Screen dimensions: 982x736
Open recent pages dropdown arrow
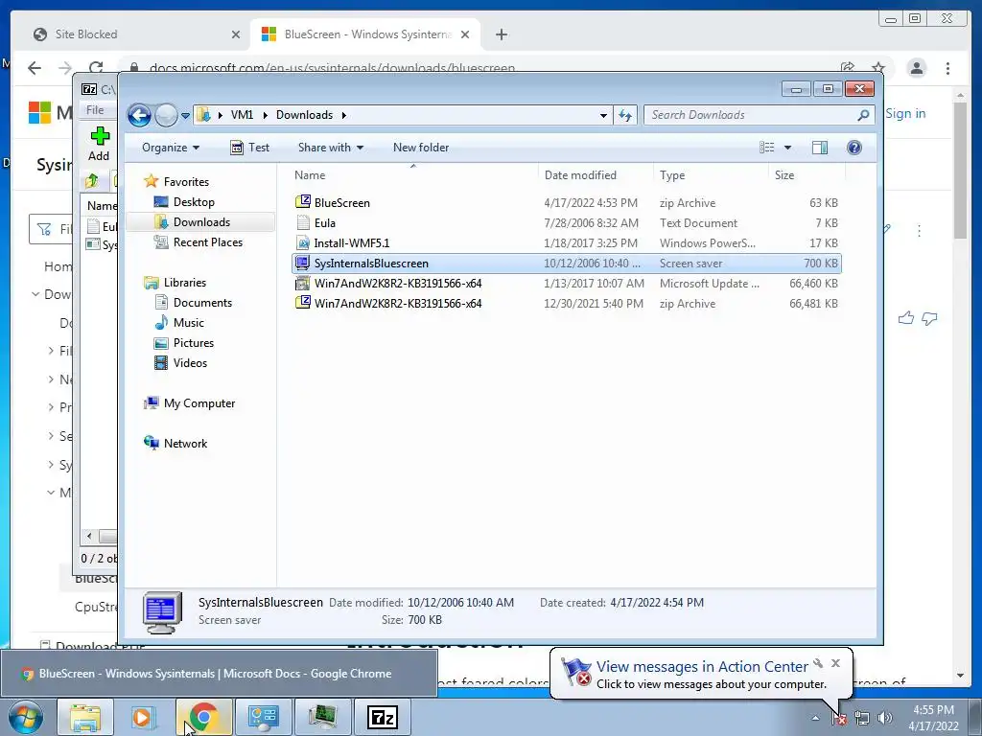(x=185, y=116)
